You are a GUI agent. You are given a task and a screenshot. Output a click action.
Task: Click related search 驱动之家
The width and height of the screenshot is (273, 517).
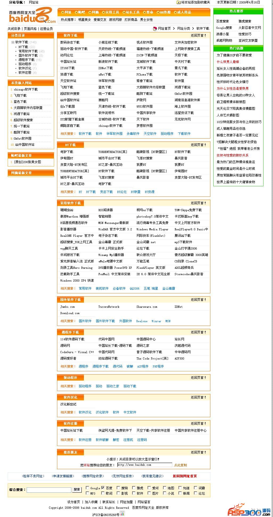click(x=113, y=386)
